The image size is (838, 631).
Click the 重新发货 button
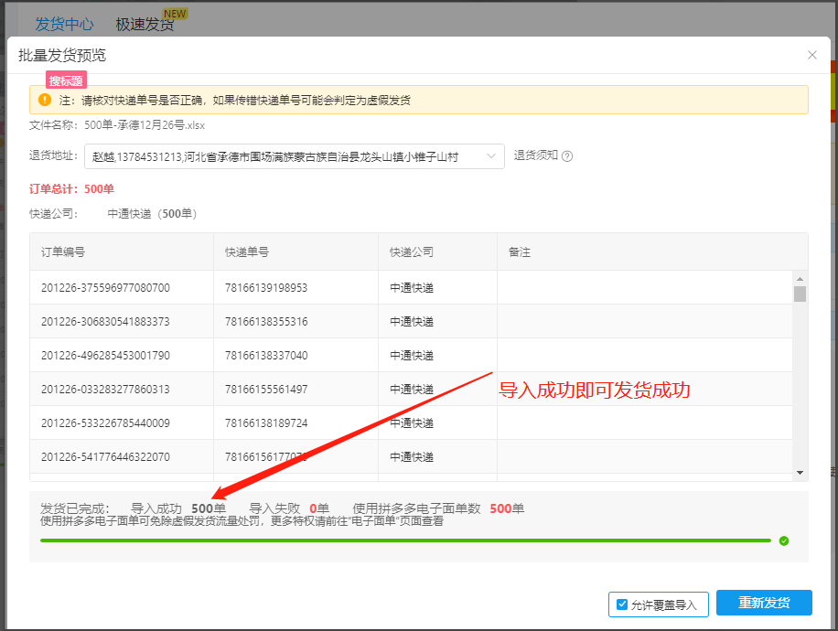click(x=764, y=603)
